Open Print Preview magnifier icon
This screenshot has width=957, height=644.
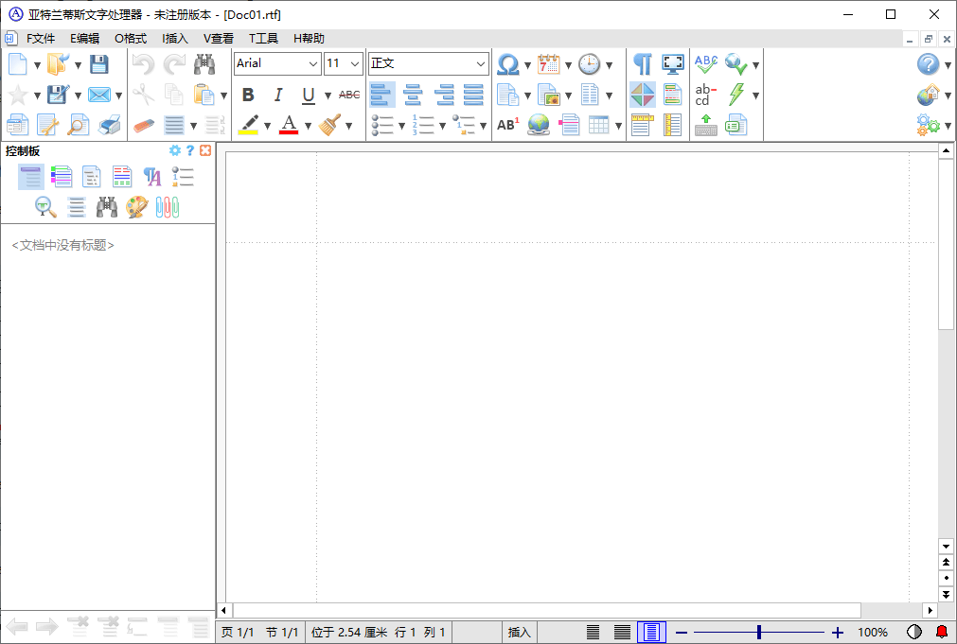click(x=79, y=125)
